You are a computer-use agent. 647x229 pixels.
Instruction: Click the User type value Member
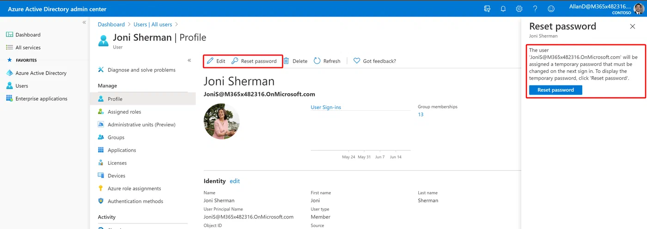tap(321, 217)
